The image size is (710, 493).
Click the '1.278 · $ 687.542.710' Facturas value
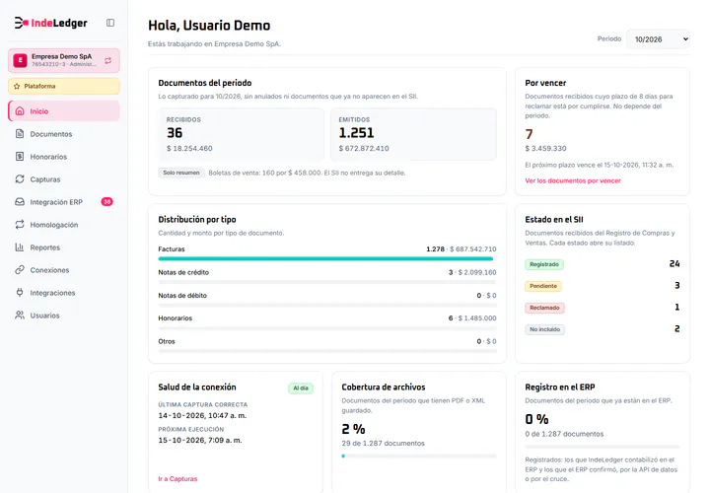click(461, 249)
